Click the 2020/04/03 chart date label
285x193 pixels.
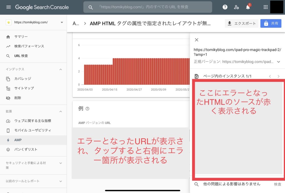tap(85, 90)
